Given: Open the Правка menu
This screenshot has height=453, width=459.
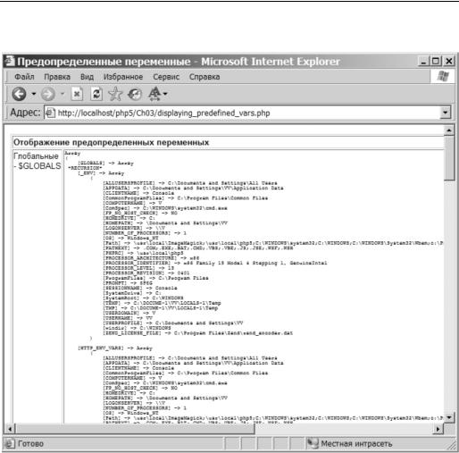Looking at the screenshot, I should 57,77.
